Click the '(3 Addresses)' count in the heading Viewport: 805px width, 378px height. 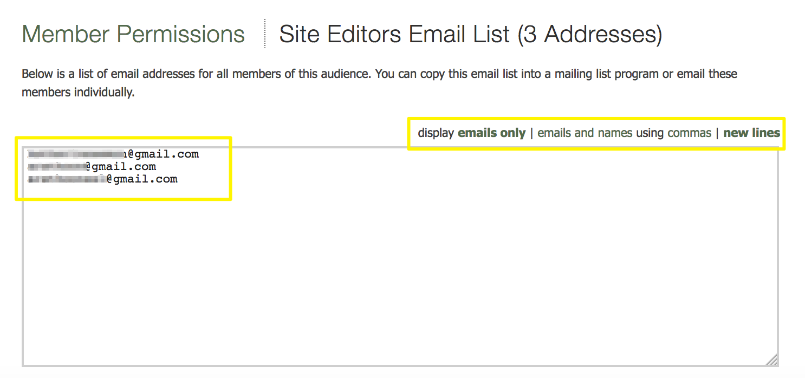coord(589,35)
